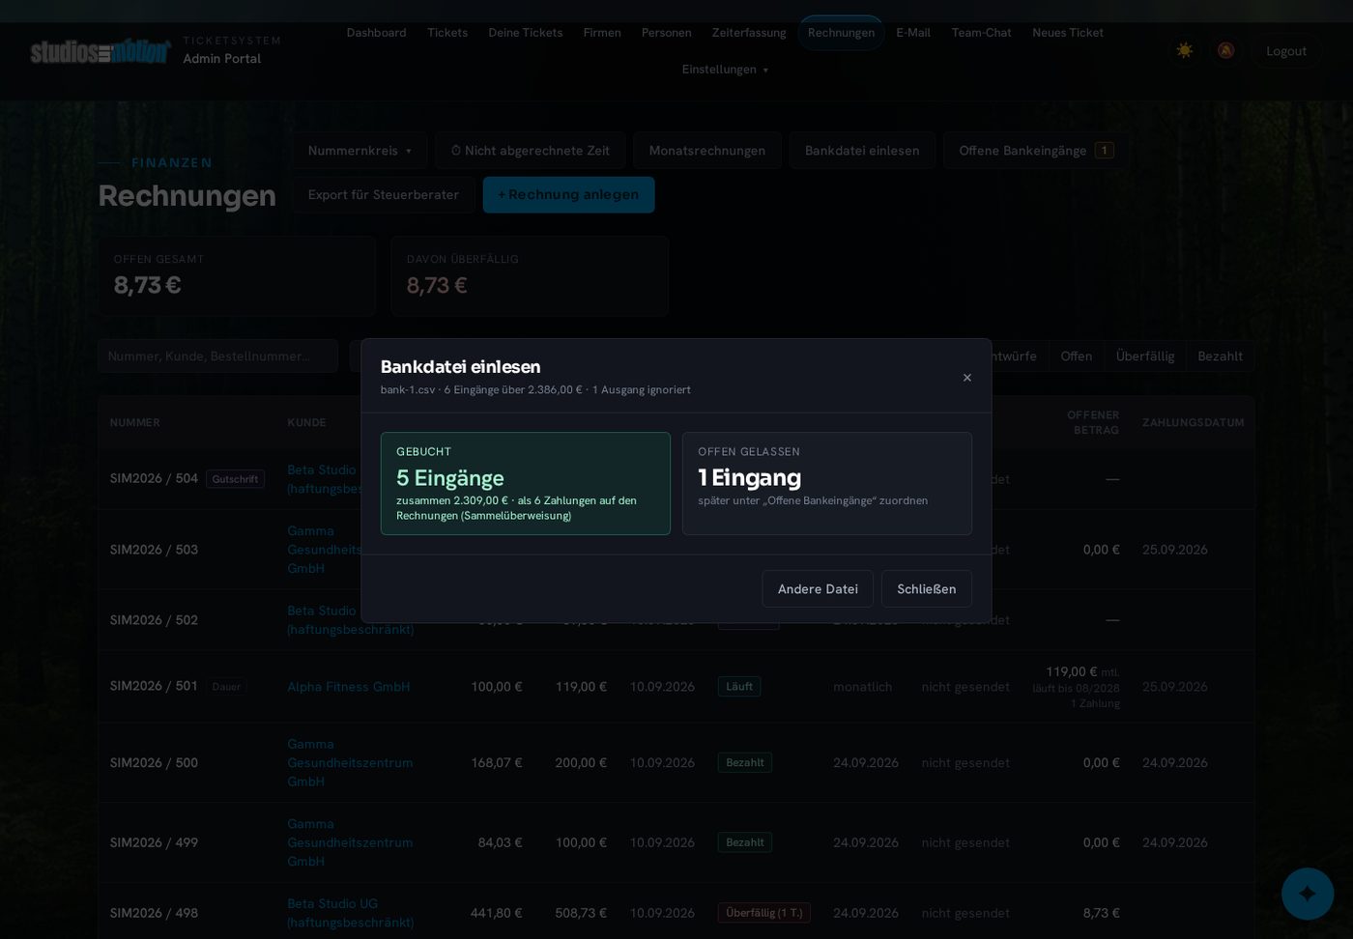
Task: Click the studios in motion logo
Action: point(101,51)
